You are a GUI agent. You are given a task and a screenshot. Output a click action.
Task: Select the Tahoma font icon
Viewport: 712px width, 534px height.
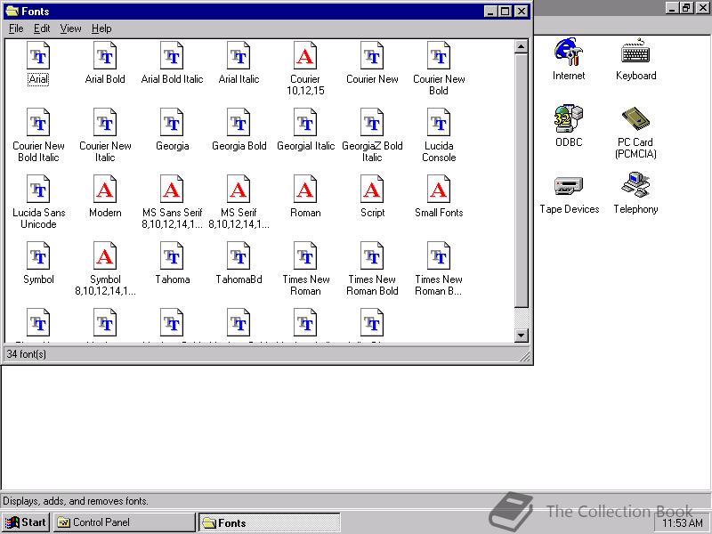point(172,256)
